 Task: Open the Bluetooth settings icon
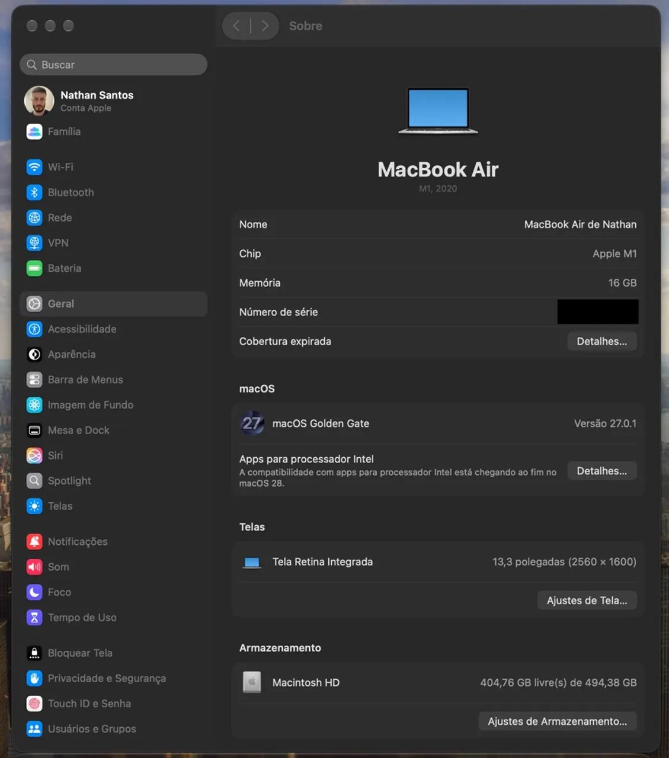tap(34, 192)
